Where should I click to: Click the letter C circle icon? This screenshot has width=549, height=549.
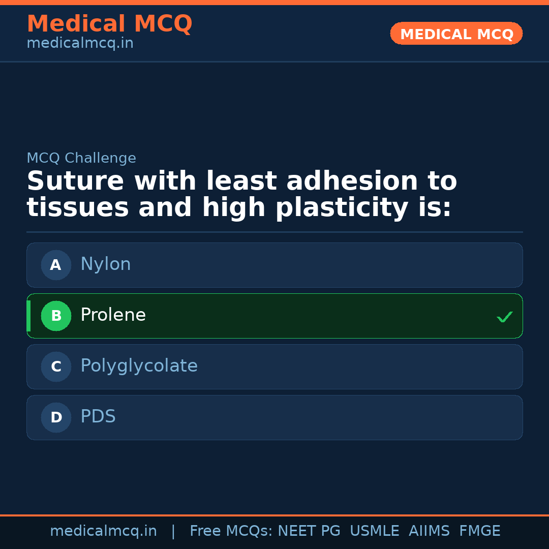(56, 367)
